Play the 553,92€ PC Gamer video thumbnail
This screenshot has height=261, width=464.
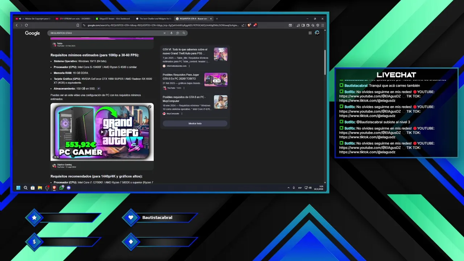click(102, 132)
